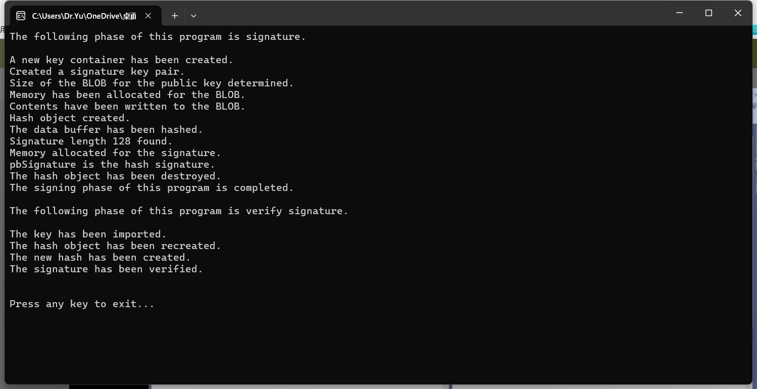Click the "The new hash has been created." line

tap(100, 258)
